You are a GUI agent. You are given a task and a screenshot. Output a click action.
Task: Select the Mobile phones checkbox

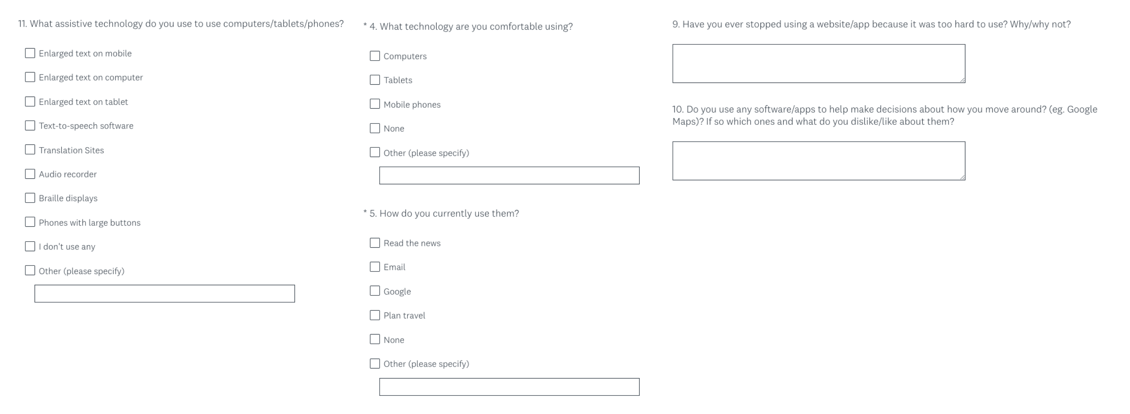click(x=375, y=104)
